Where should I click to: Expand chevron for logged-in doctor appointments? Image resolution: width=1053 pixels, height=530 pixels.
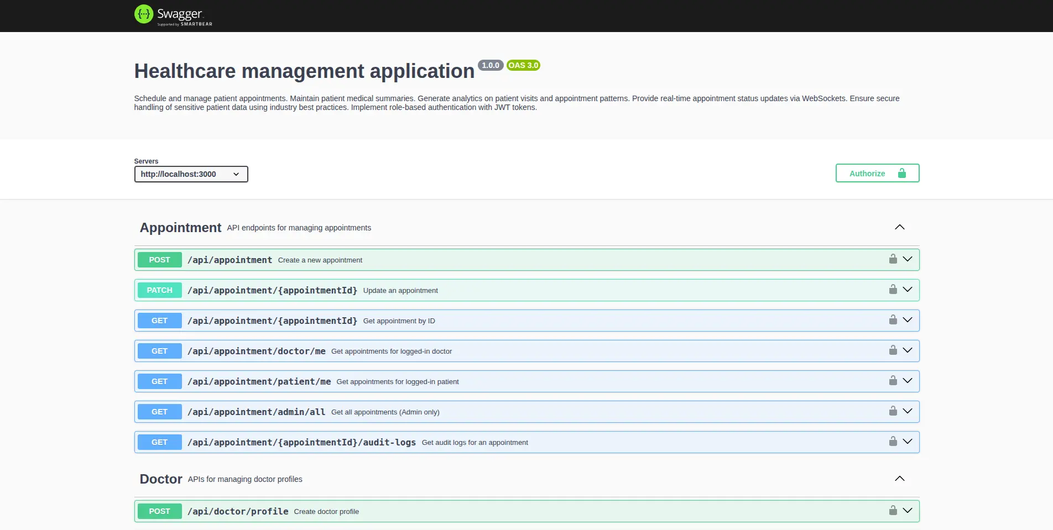[x=908, y=350]
